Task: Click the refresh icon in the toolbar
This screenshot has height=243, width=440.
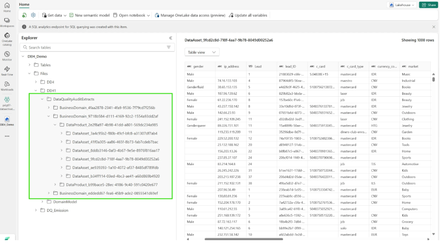Action: pos(25,15)
